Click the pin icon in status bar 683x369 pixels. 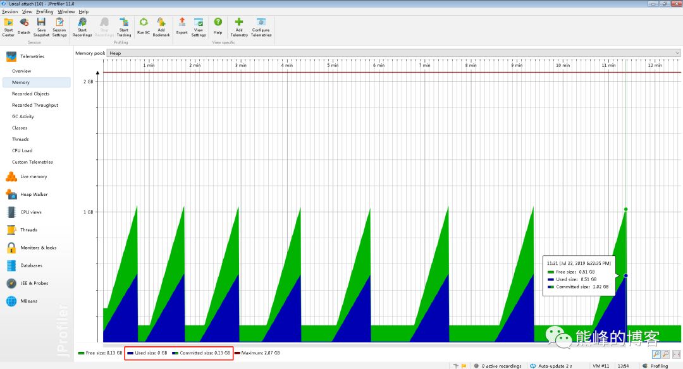[455, 366]
